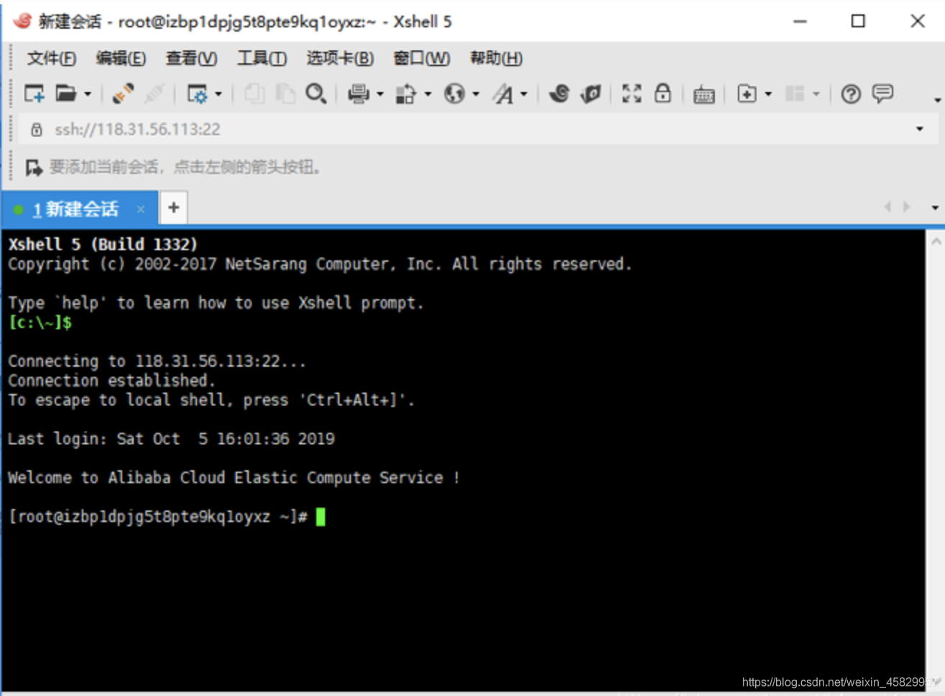Expand the Print dropdown arrow

click(x=380, y=94)
